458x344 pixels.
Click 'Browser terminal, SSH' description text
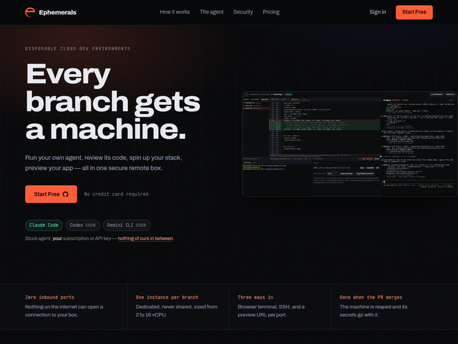[271, 311]
